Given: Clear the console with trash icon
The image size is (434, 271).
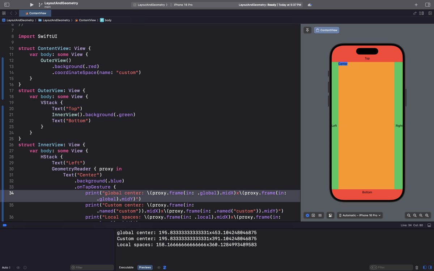Looking at the screenshot, I should click(x=417, y=267).
